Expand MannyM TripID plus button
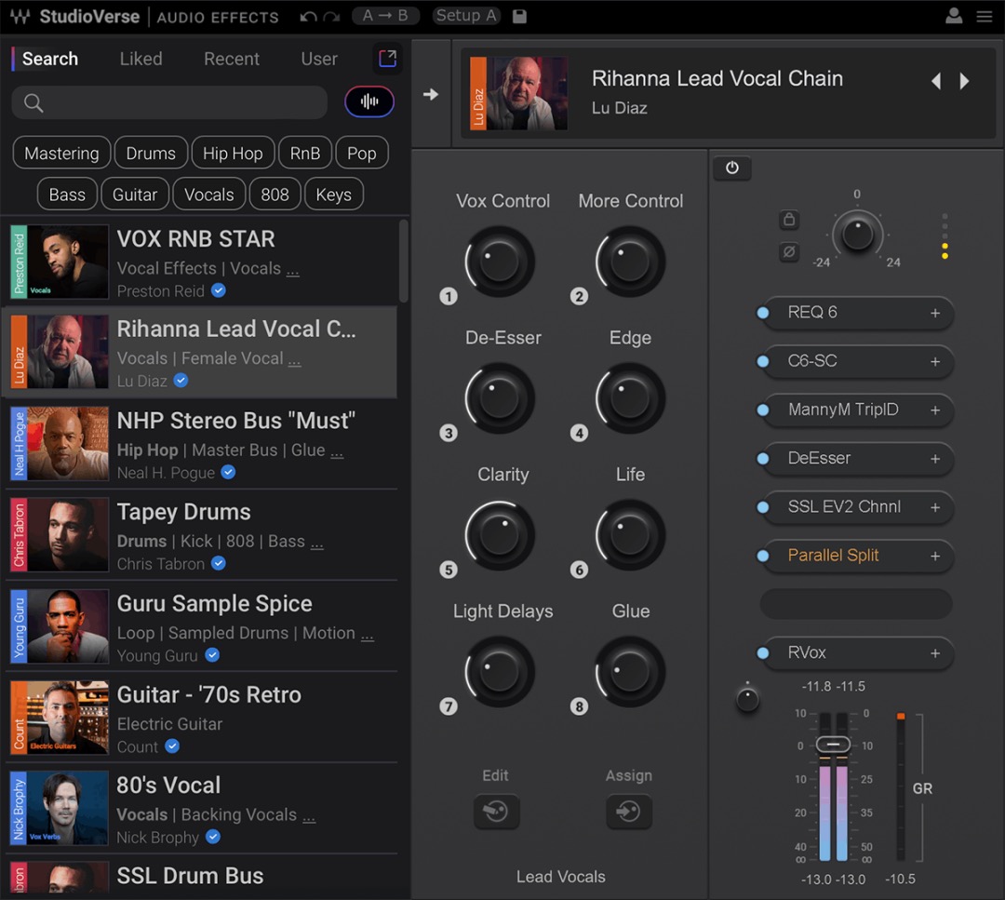 [935, 410]
